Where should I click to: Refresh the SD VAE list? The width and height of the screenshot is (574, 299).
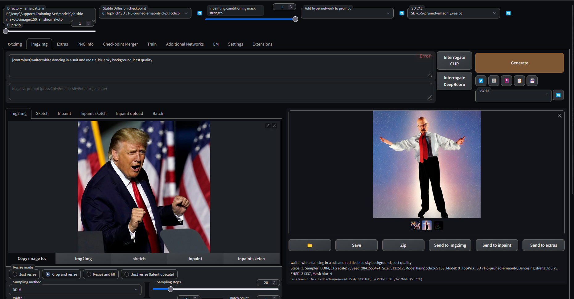click(x=508, y=13)
